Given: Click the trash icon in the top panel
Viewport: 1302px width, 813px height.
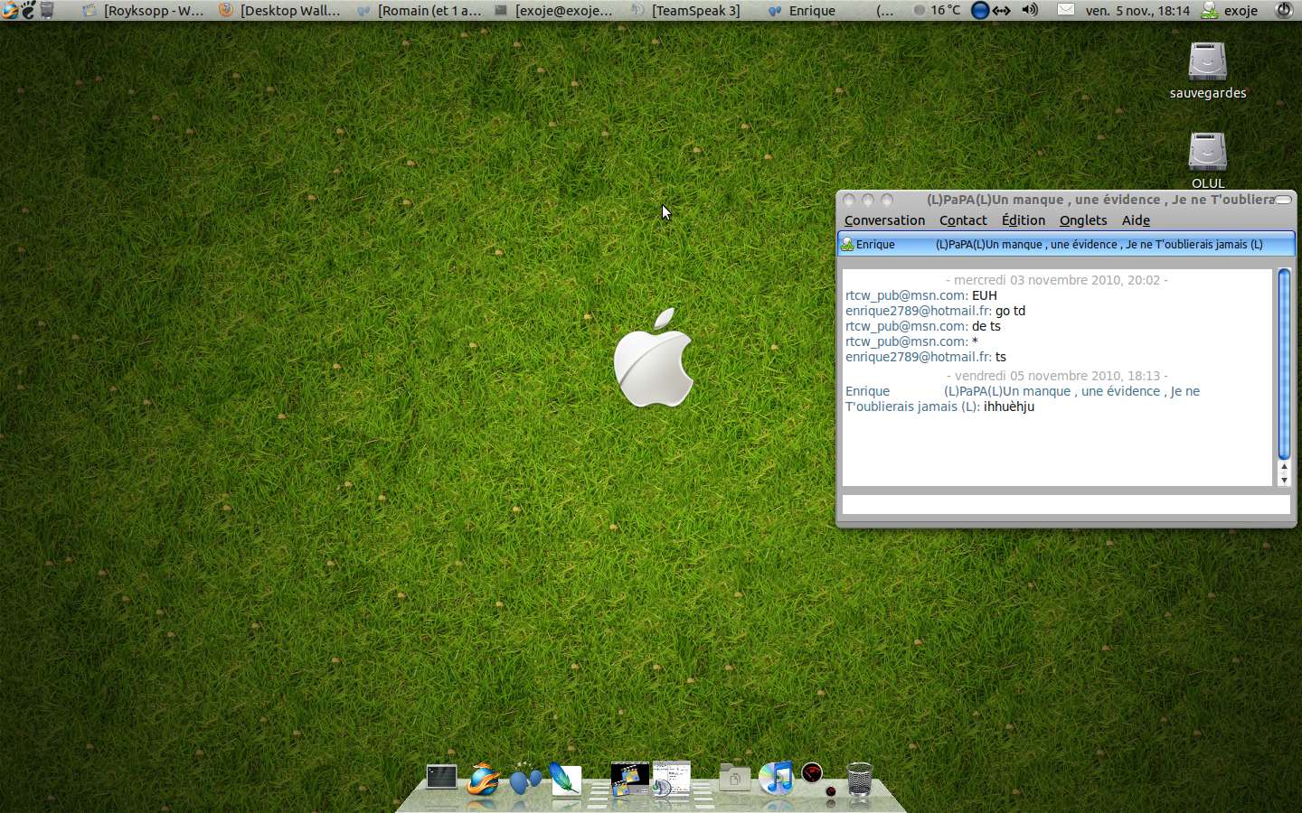Looking at the screenshot, I should pos(47,11).
